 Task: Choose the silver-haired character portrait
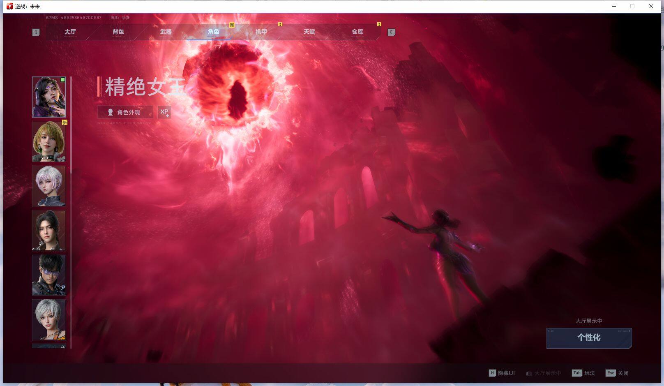[49, 319]
